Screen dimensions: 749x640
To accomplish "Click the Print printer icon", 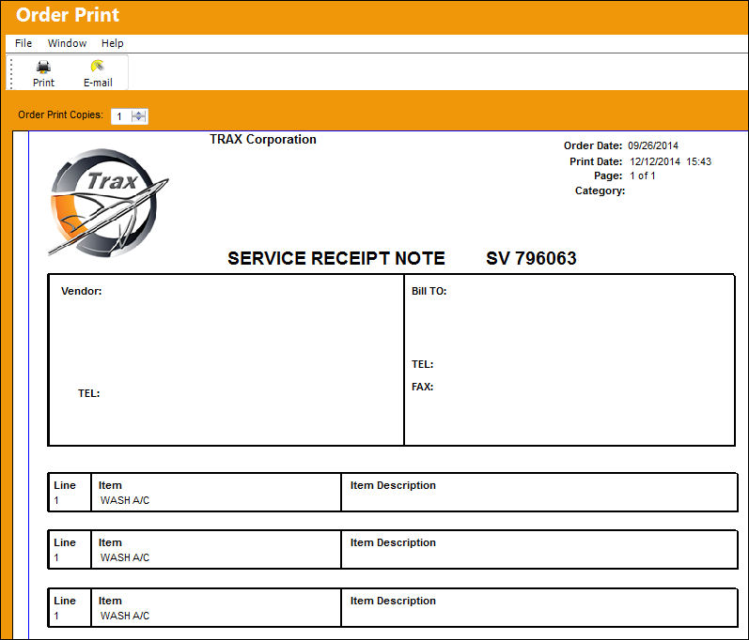I will [x=43, y=67].
